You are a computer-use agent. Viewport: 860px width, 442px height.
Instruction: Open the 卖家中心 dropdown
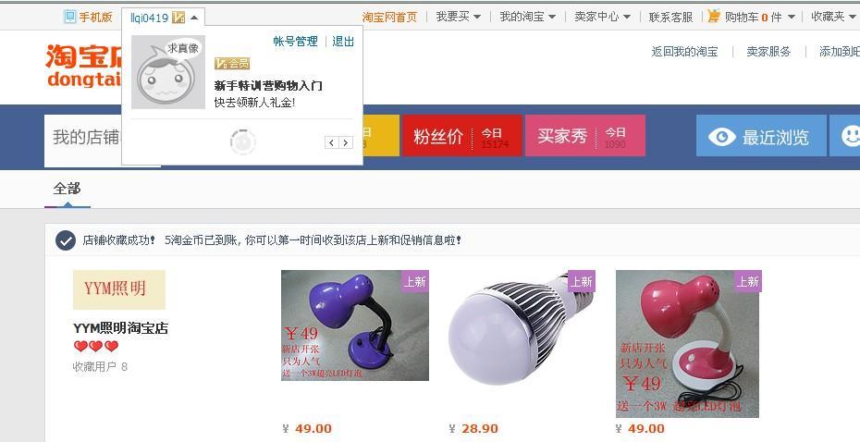point(602,17)
